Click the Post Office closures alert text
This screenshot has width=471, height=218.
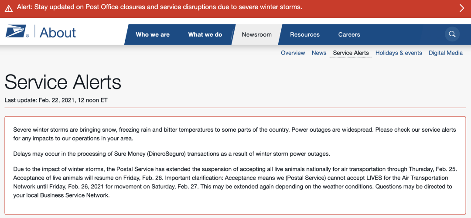coord(160,7)
